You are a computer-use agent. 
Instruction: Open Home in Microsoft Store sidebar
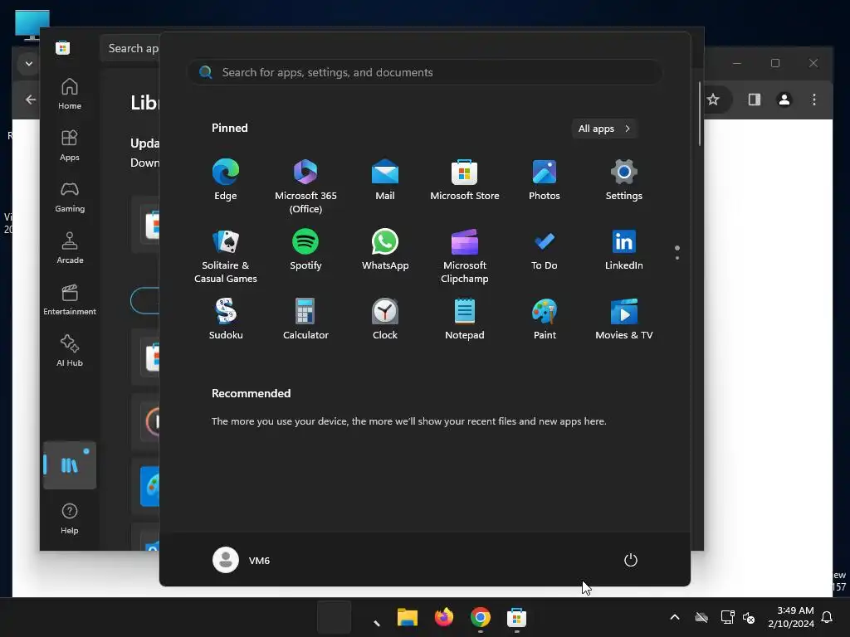(70, 95)
